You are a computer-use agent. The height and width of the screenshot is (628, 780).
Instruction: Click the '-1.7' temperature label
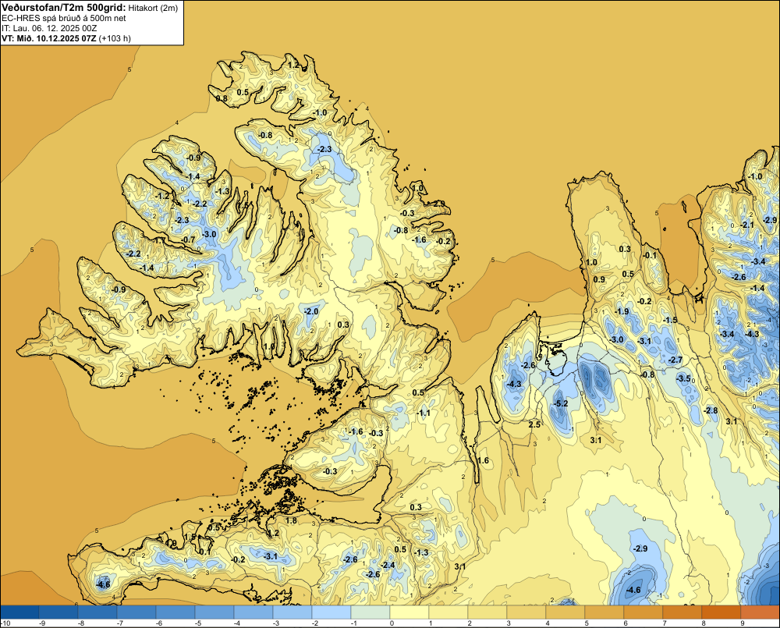tap(158, 241)
